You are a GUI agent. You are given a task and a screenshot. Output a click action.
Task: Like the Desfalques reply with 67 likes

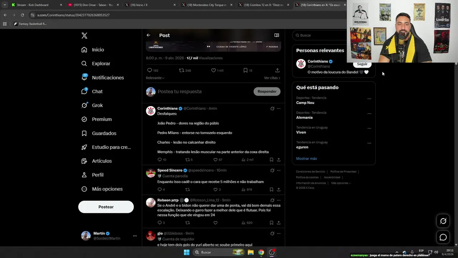pos(218,159)
